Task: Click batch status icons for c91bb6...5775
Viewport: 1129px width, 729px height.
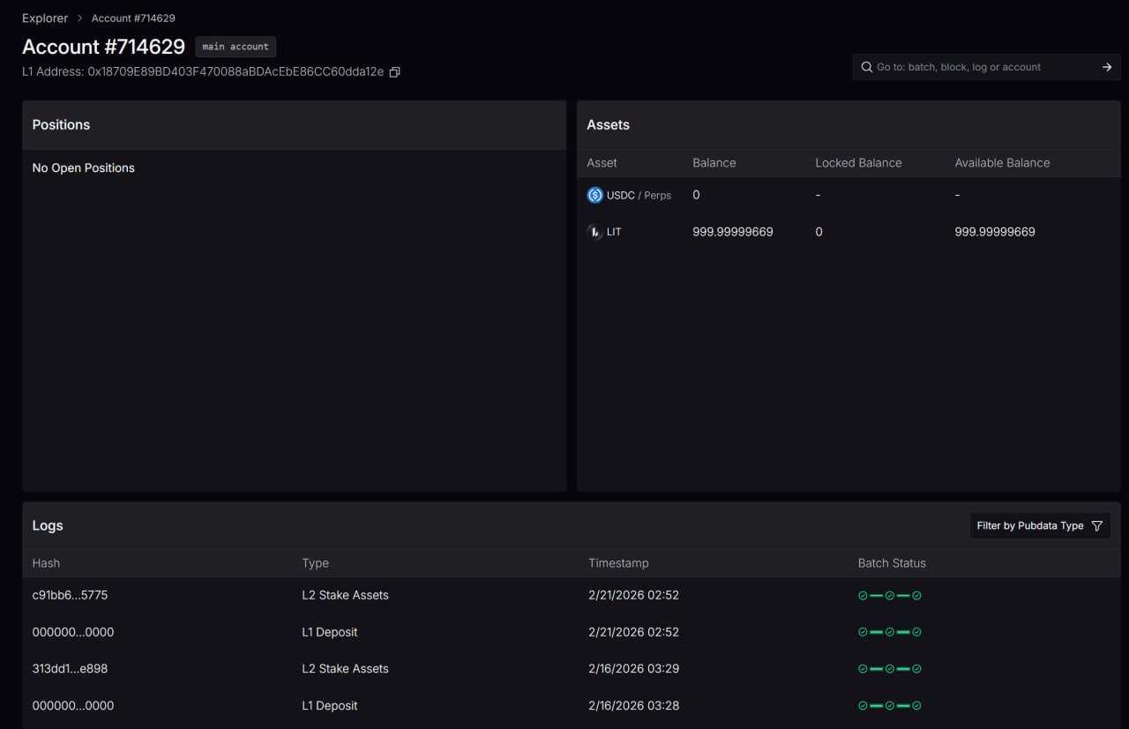Action: [889, 596]
